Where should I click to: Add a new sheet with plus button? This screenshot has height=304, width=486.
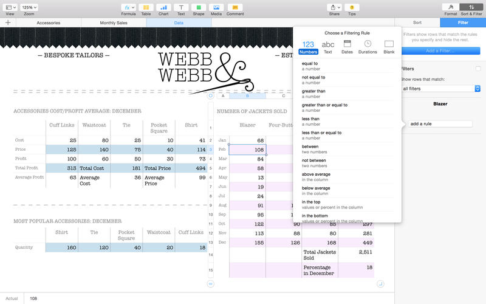8,22
